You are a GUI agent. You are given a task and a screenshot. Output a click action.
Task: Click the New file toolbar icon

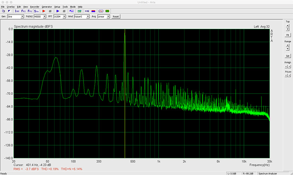coord(3,11)
